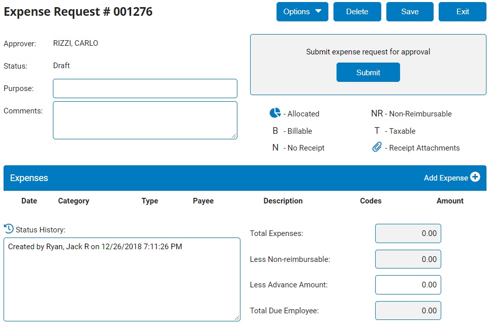This screenshot has width=488, height=326.
Task: Submit the expense request for approval
Action: (368, 72)
